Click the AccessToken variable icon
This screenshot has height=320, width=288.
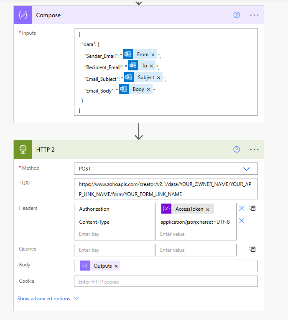[166, 209]
